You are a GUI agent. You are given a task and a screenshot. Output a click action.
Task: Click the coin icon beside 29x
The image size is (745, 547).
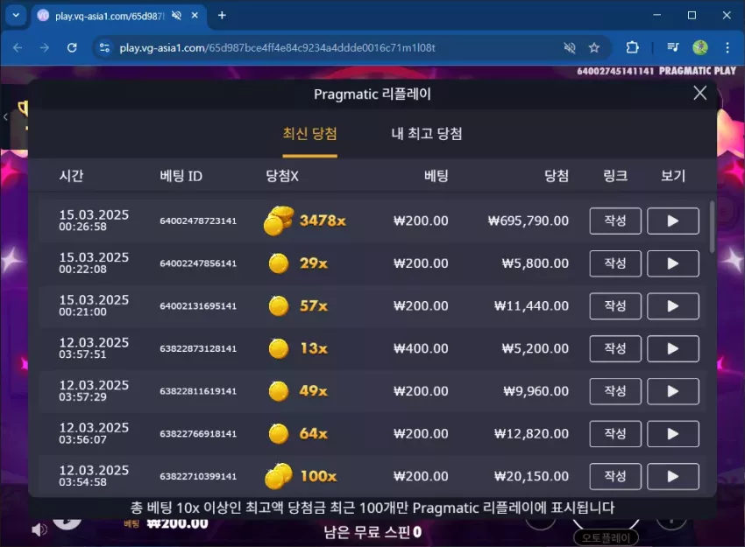click(279, 263)
